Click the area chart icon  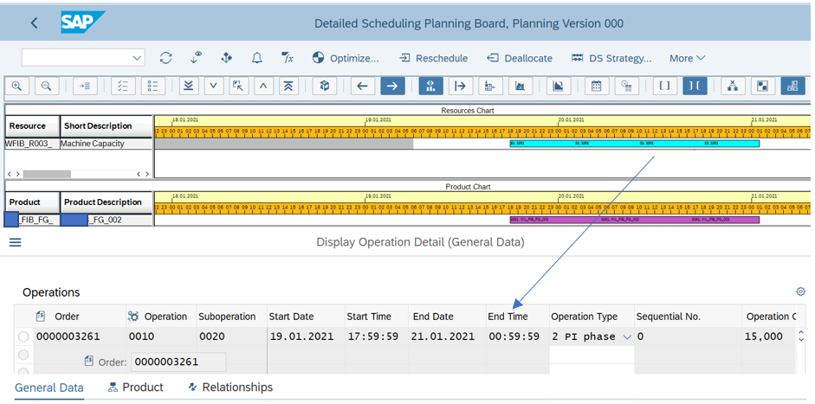pos(559,87)
